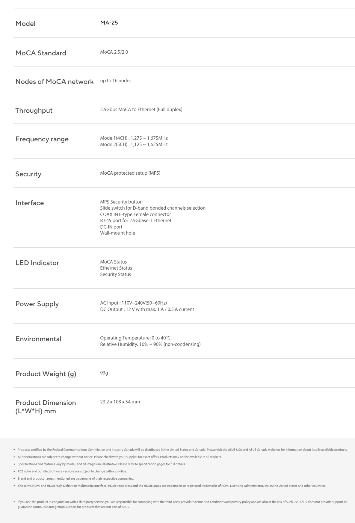Click the Interface spec heading
The image size is (355, 523).
(30, 203)
